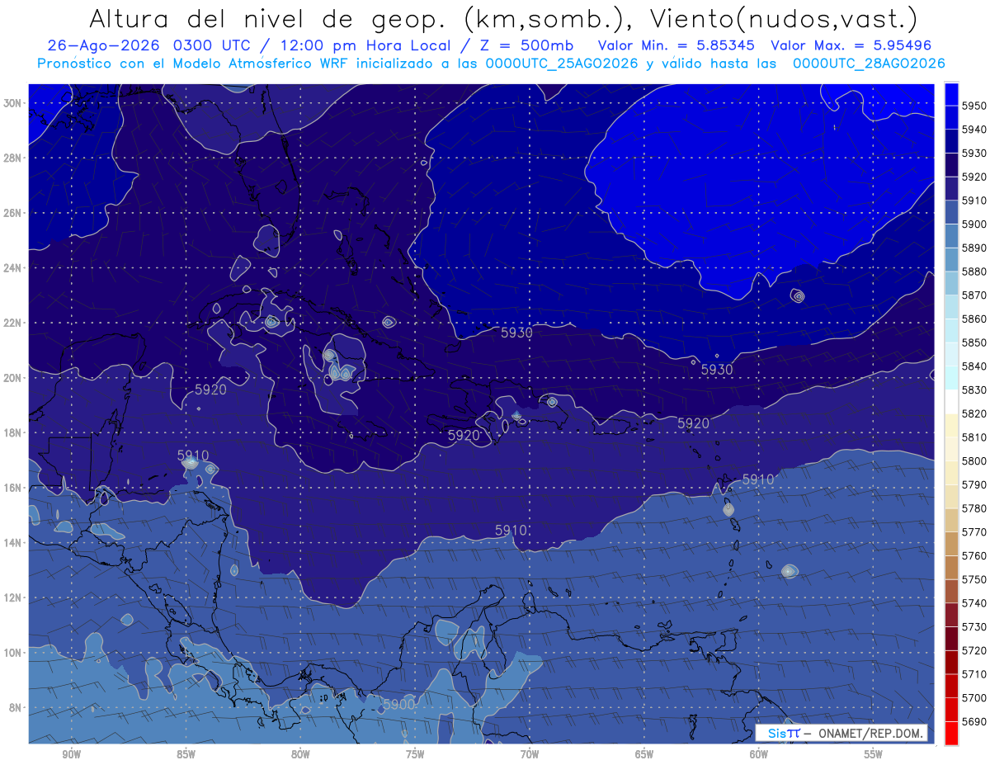Click the colorbar swatch between 5760 and 5750

[x=951, y=567]
